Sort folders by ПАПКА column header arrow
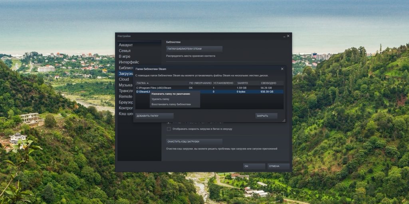 147,83
